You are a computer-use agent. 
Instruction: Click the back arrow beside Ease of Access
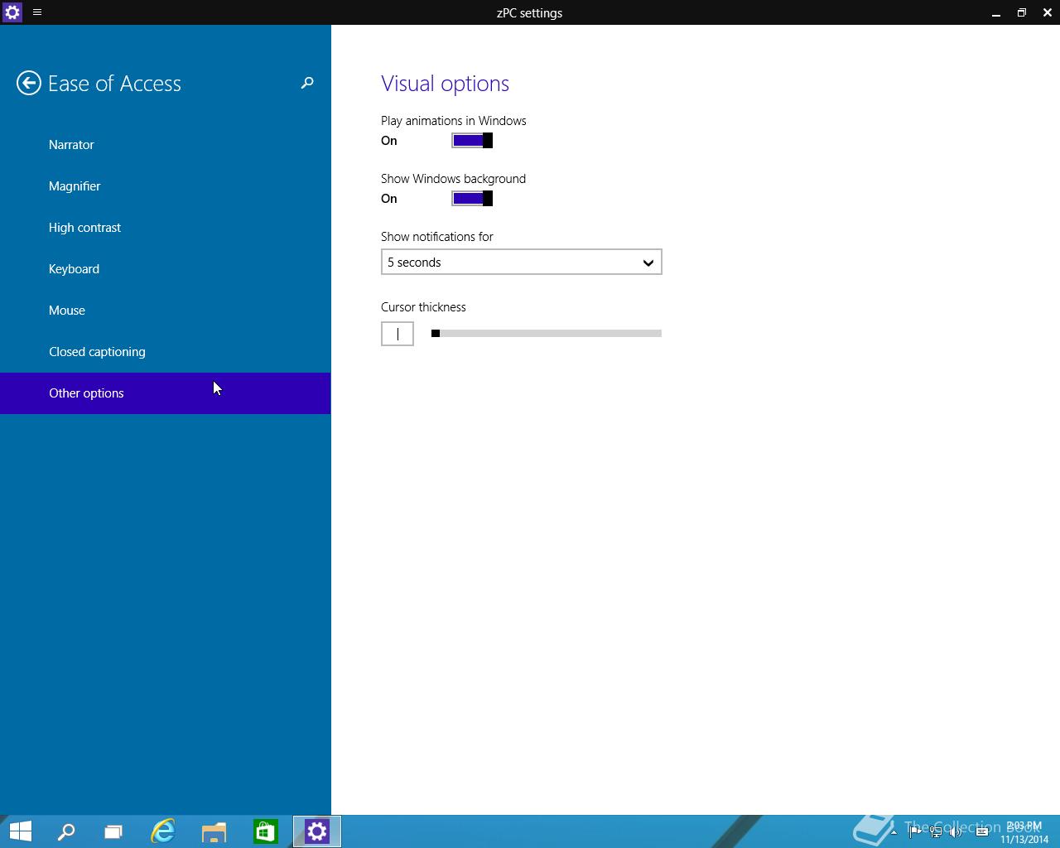[x=29, y=83]
